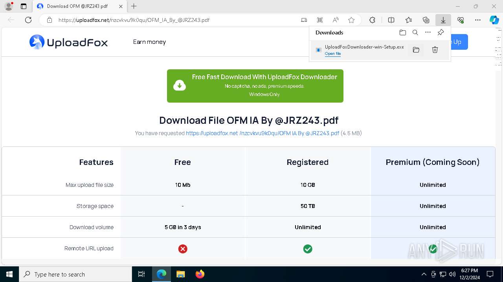Pin the Downloads panel
This screenshot has height=282, width=503.
click(441, 33)
